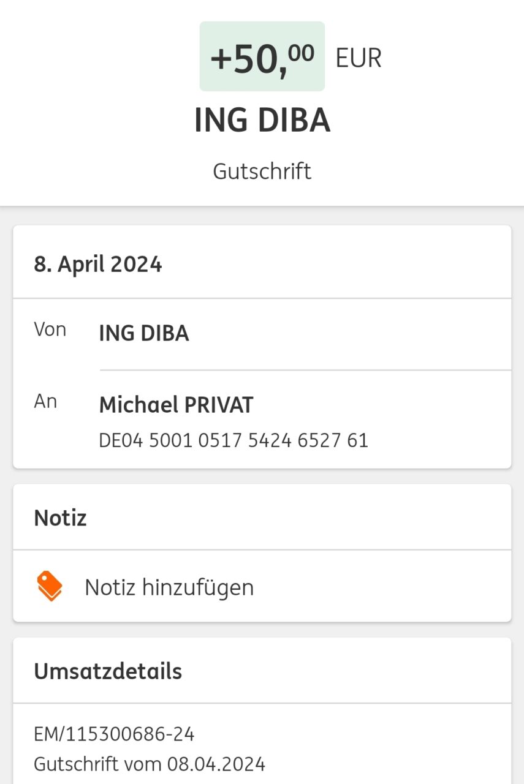Click the 8. April 2024 date header
The width and height of the screenshot is (524, 784).
coord(98,265)
